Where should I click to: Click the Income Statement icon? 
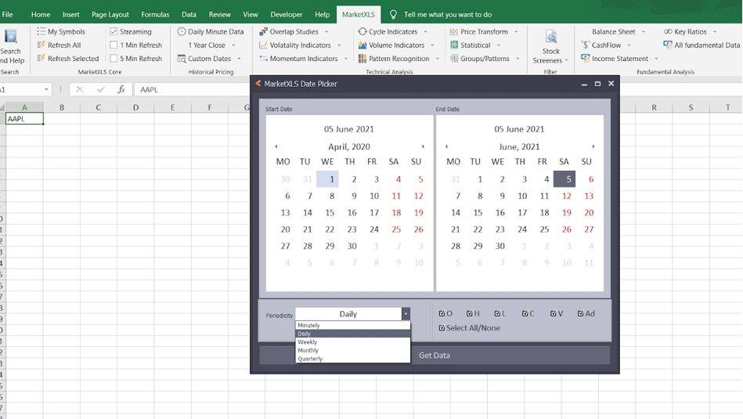[x=584, y=59]
